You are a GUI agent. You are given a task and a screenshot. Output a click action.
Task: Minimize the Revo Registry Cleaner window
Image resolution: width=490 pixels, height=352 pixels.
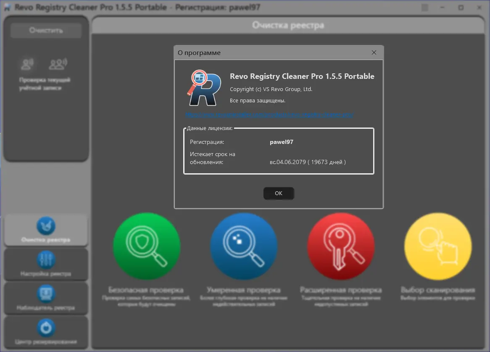click(442, 8)
